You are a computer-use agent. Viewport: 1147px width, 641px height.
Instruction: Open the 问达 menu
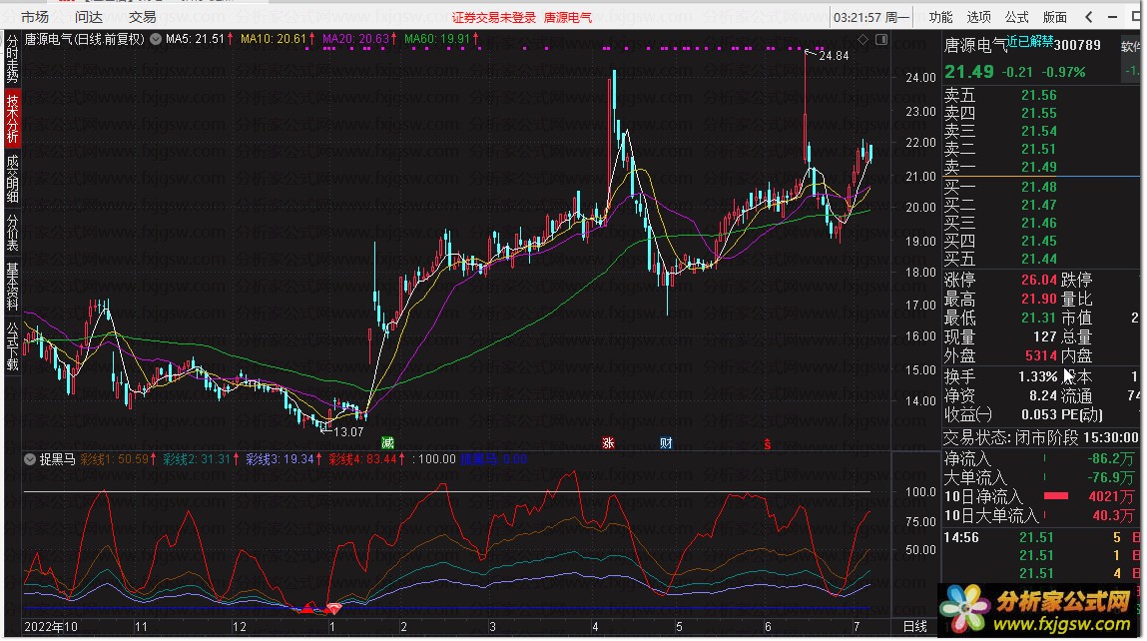tap(89, 17)
